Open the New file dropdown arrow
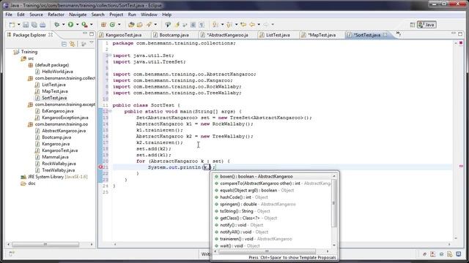 tap(19, 25)
